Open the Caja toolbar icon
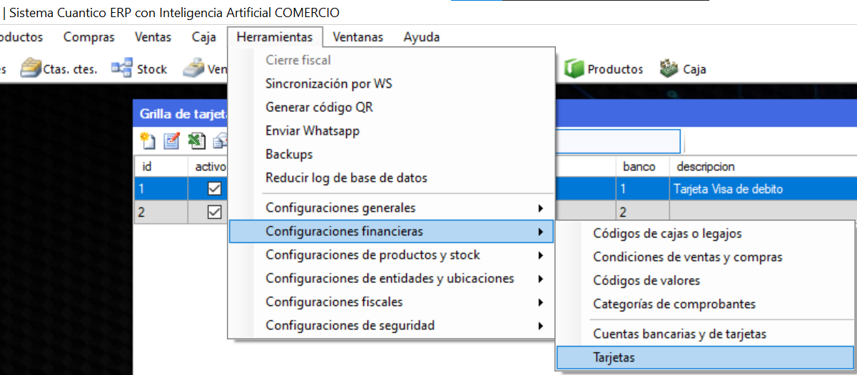This screenshot has height=375, width=857. (682, 69)
